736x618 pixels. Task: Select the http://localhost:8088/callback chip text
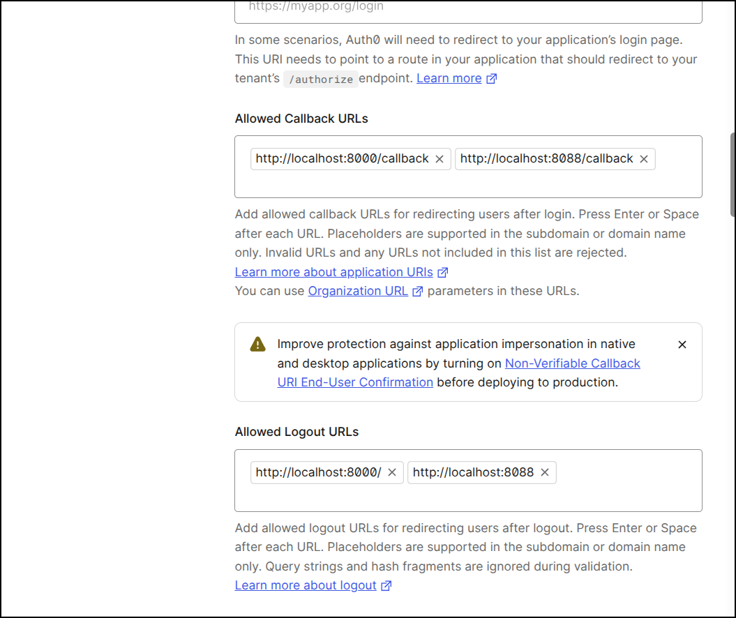point(546,158)
